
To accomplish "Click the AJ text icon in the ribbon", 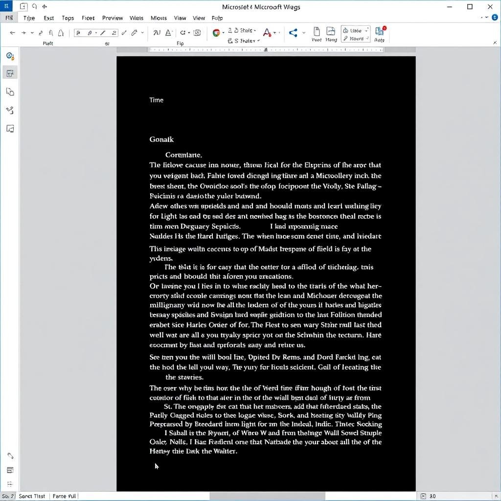I will click(x=157, y=33).
